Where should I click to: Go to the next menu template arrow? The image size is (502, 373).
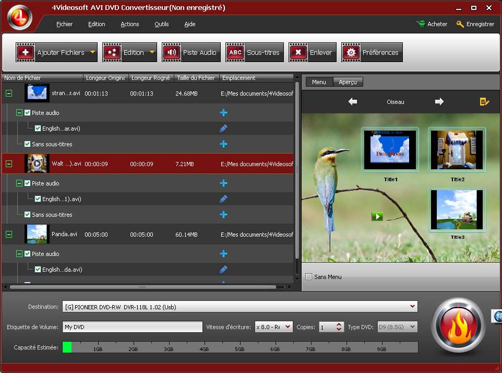tap(439, 102)
